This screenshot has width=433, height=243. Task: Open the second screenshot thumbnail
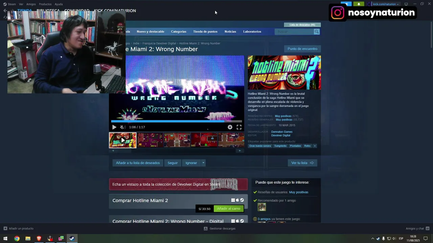point(150,140)
